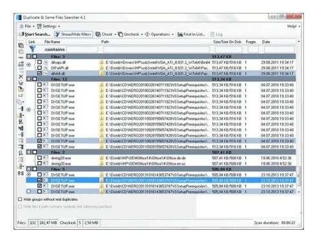Screen dimensions: 324x242
Task: Check the difxapi.dll file checkbox
Action: (x=39, y=62)
